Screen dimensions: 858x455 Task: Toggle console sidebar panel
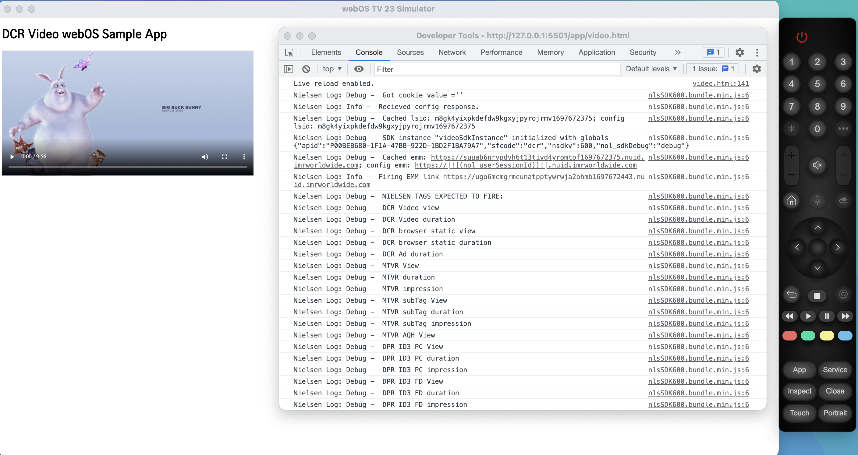(289, 69)
